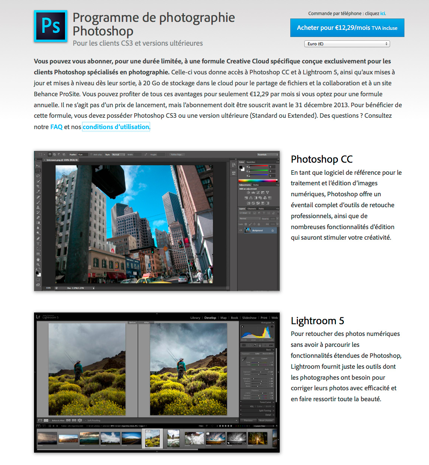
Task: Select the Adjustment Brush in Lightroom tool strip
Action: 271,345
